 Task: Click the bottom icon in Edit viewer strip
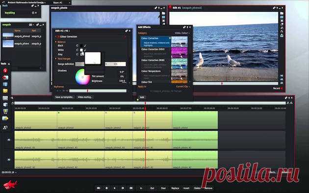click(282, 36)
